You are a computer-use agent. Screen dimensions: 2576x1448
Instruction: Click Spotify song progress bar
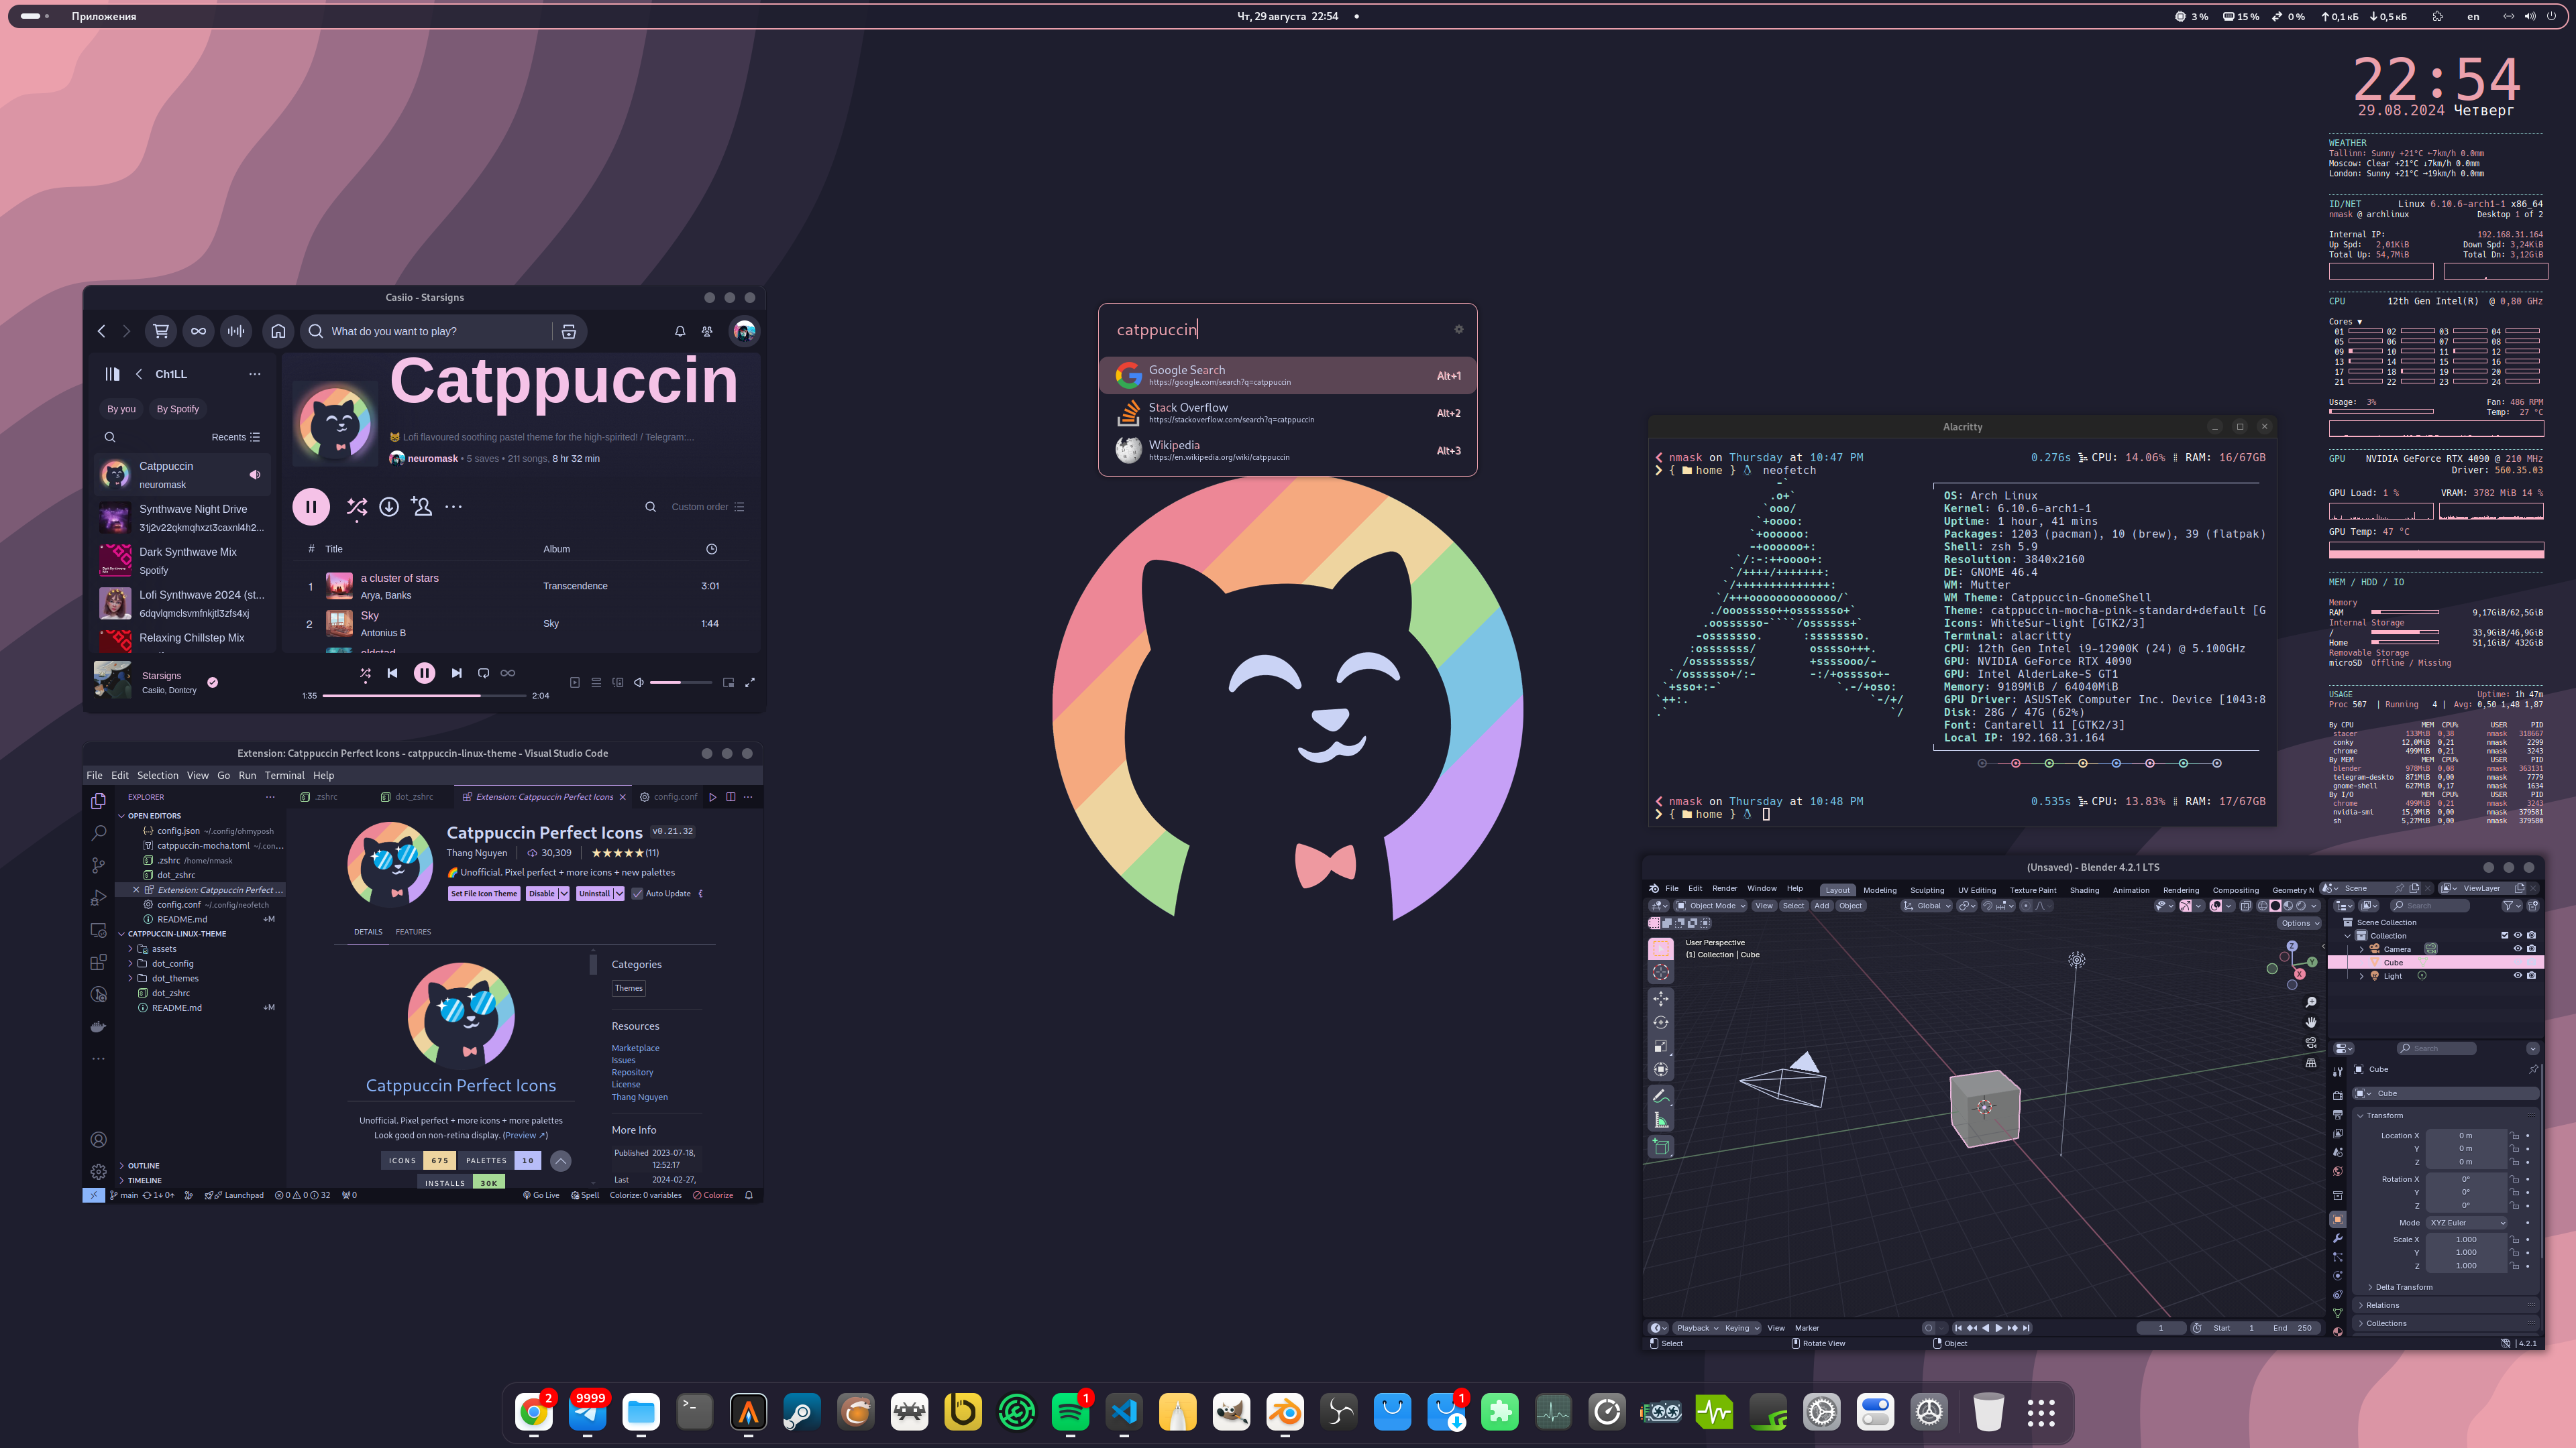coord(424,696)
